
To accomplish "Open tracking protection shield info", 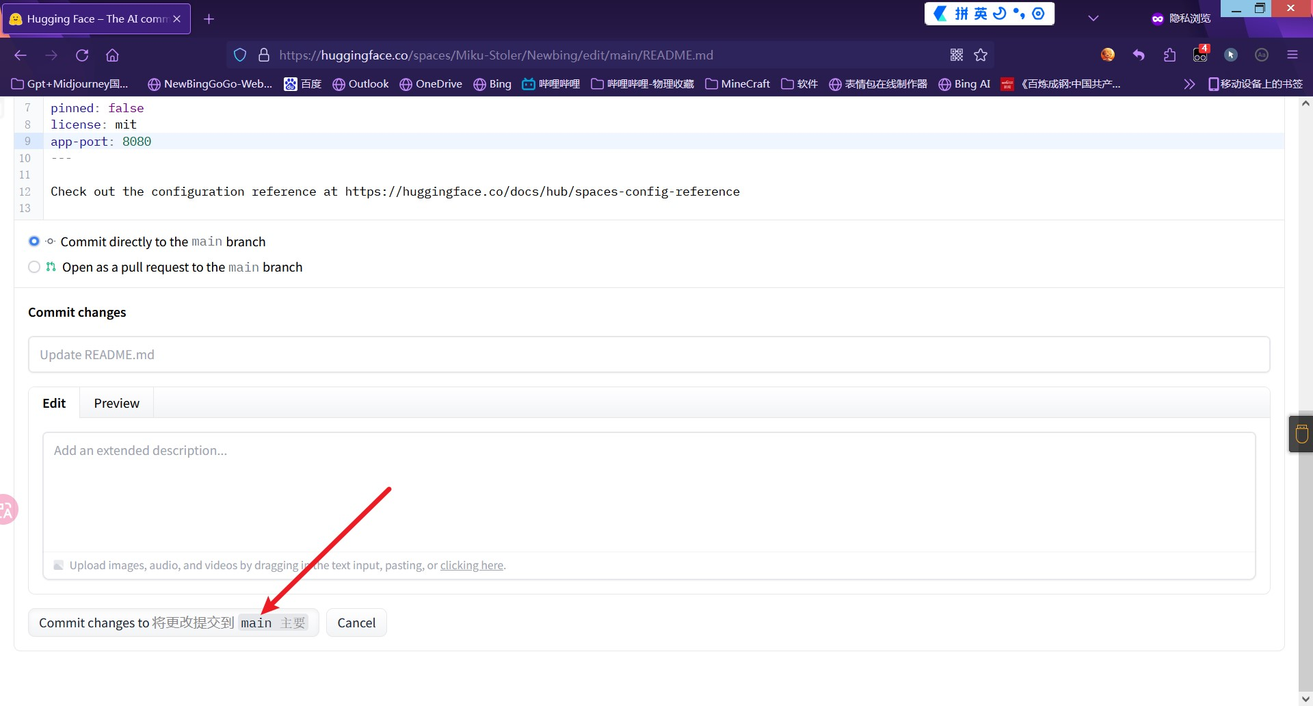I will [240, 55].
